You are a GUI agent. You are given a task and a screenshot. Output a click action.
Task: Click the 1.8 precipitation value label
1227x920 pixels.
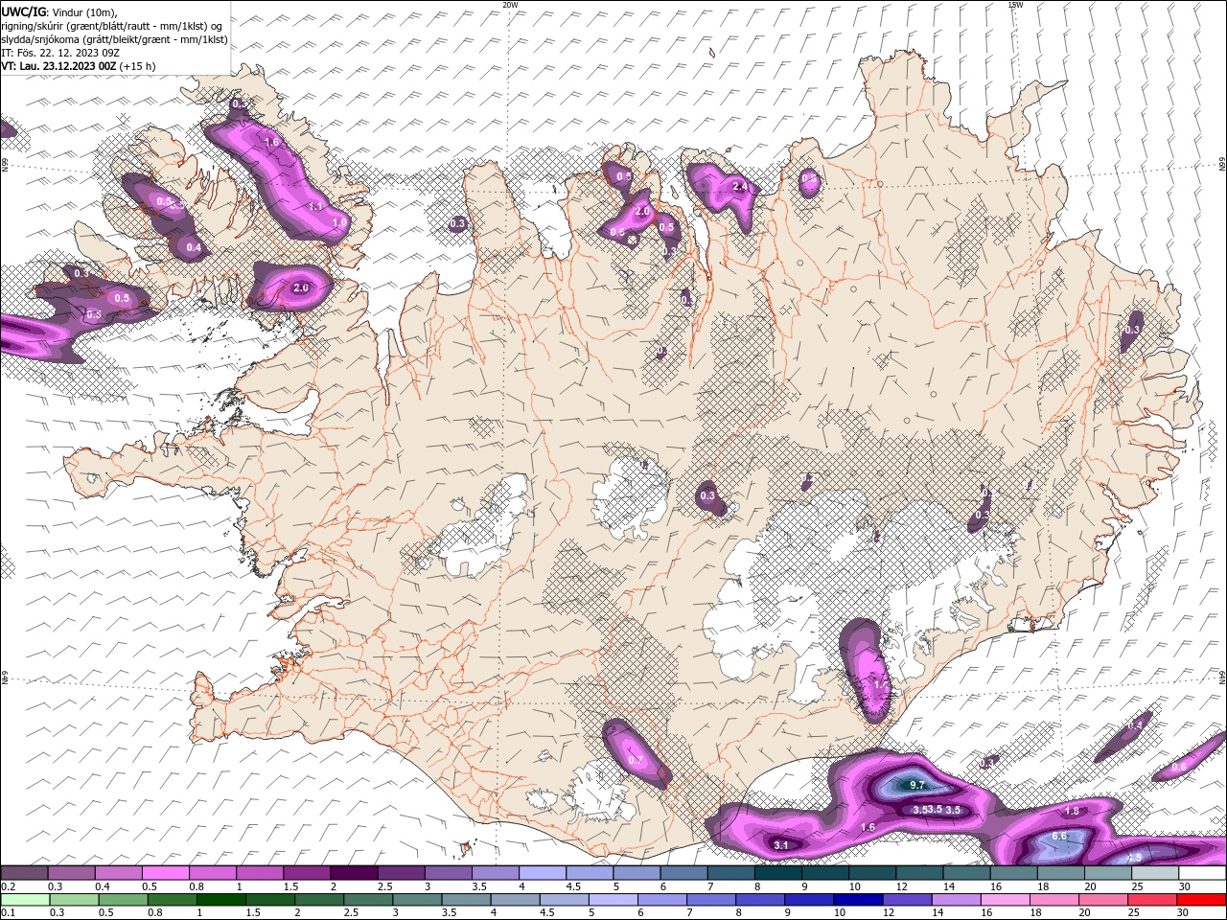click(x=1072, y=811)
